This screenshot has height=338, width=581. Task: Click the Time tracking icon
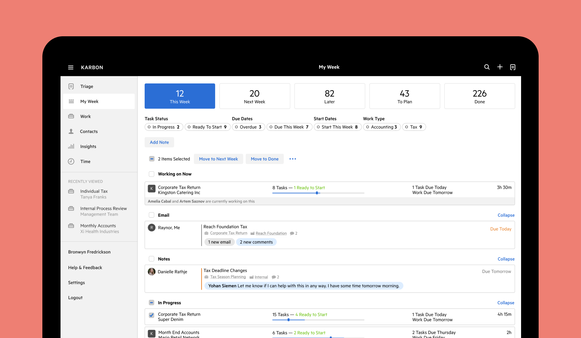click(71, 161)
